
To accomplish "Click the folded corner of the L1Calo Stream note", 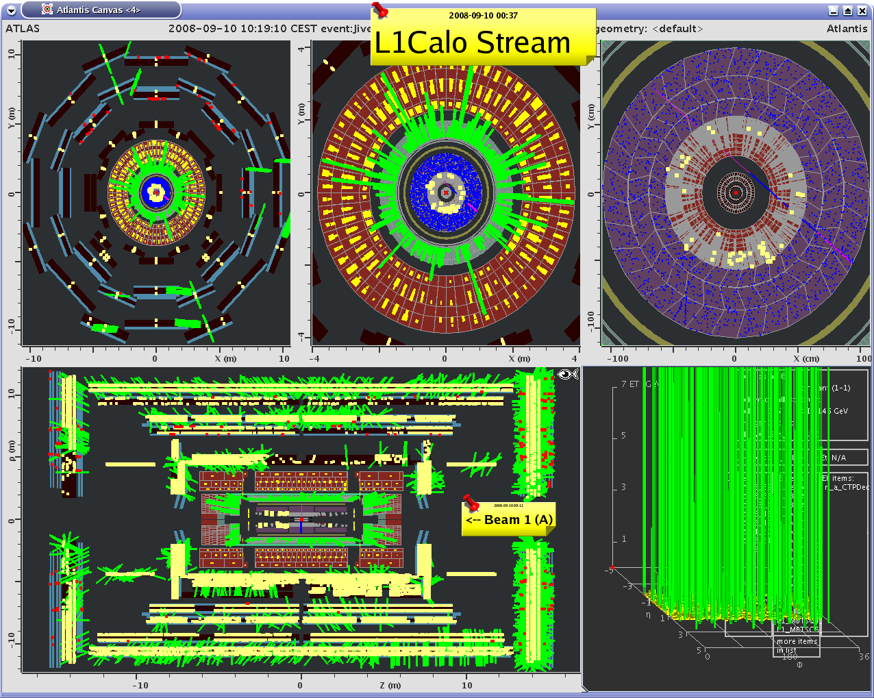I will pos(590,60).
